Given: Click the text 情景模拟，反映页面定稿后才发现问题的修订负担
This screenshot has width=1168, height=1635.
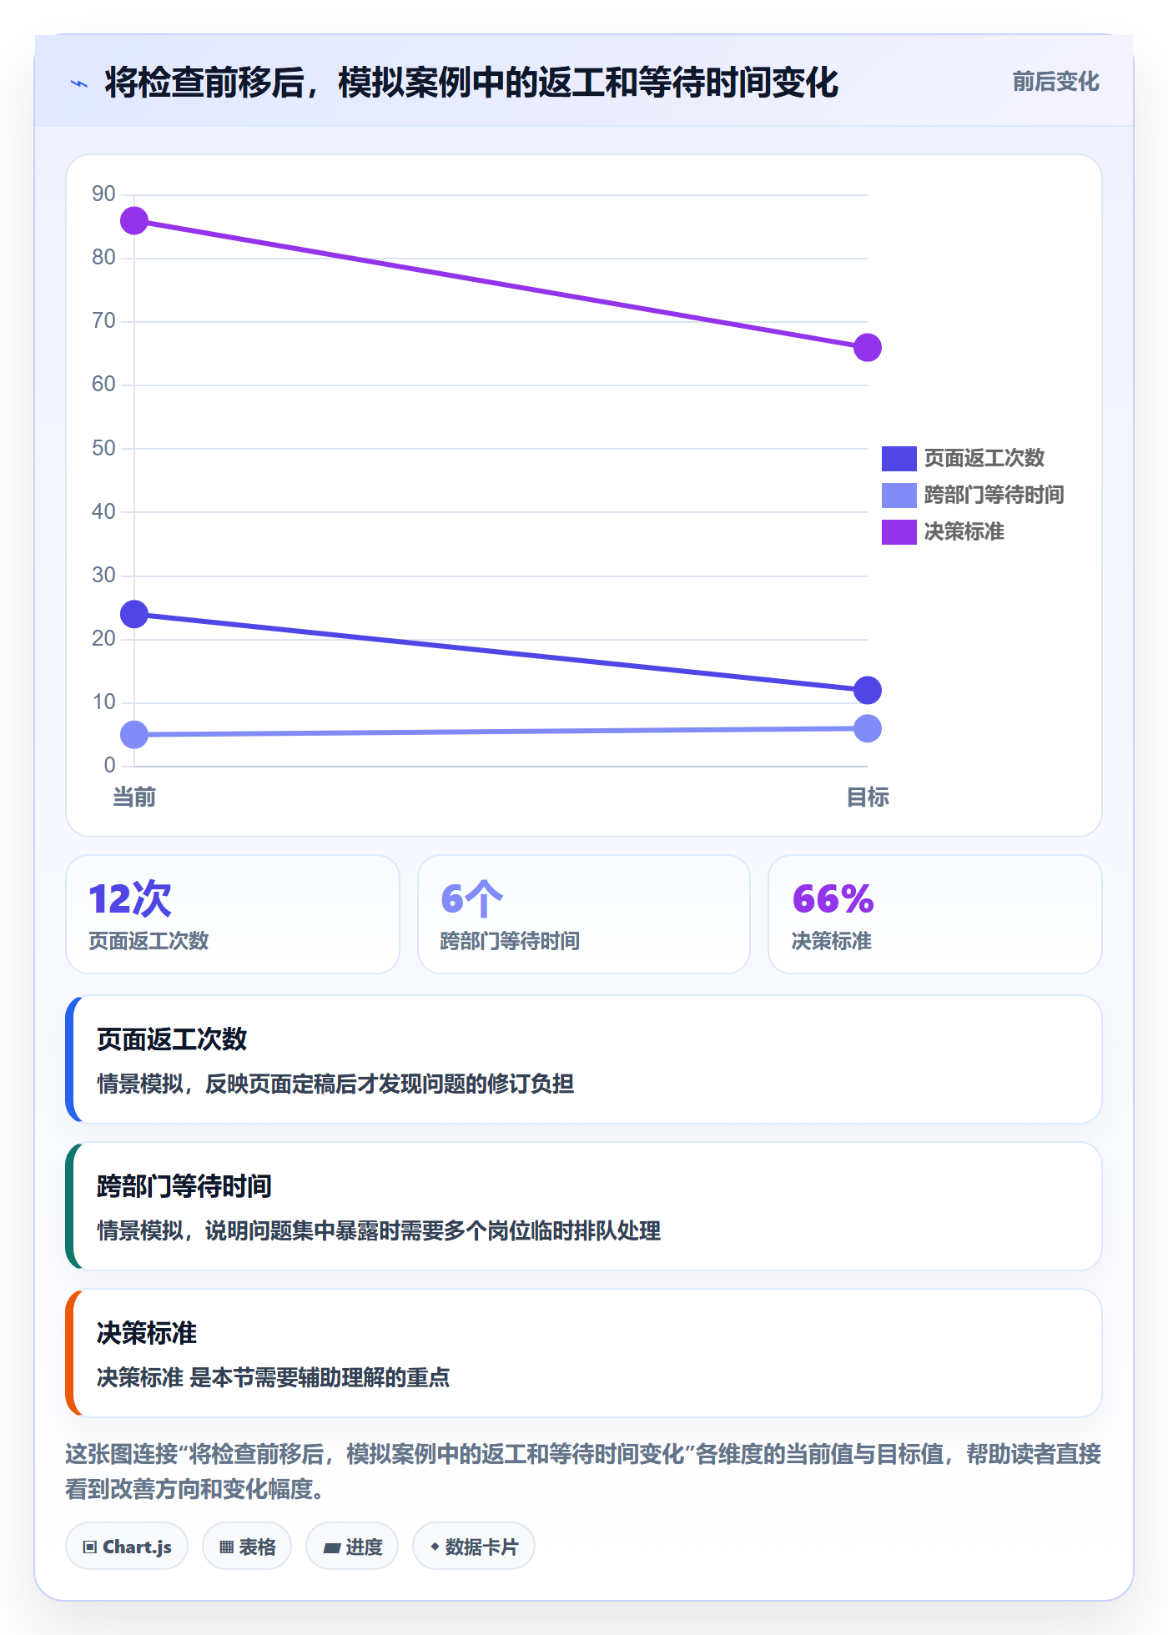Looking at the screenshot, I should pyautogui.click(x=335, y=1084).
